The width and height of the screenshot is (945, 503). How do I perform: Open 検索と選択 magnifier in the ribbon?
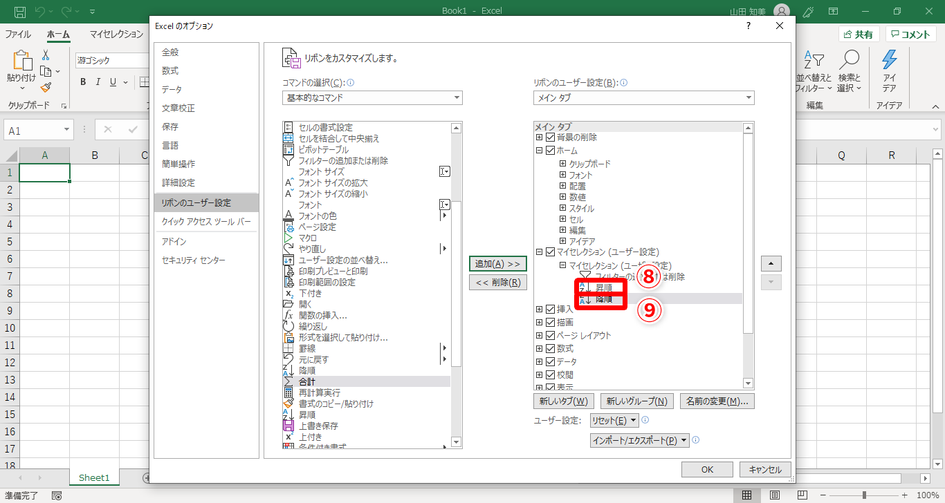point(849,71)
